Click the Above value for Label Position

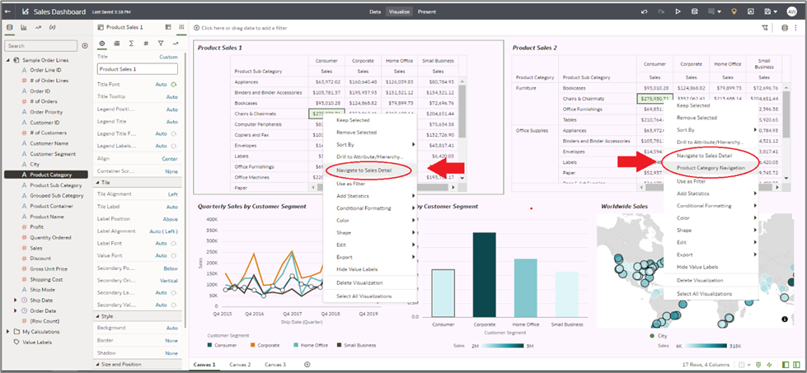coord(171,219)
